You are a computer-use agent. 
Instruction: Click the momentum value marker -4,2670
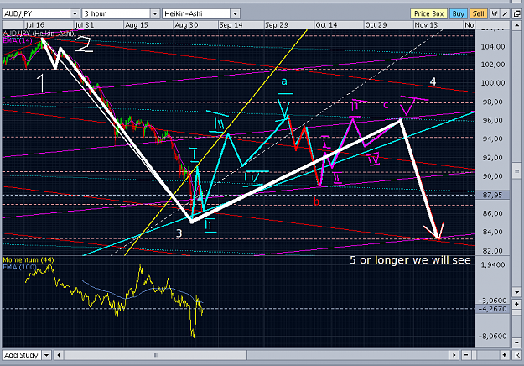[493, 309]
